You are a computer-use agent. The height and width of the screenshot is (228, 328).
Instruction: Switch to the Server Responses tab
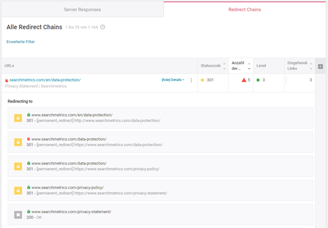[x=82, y=9]
